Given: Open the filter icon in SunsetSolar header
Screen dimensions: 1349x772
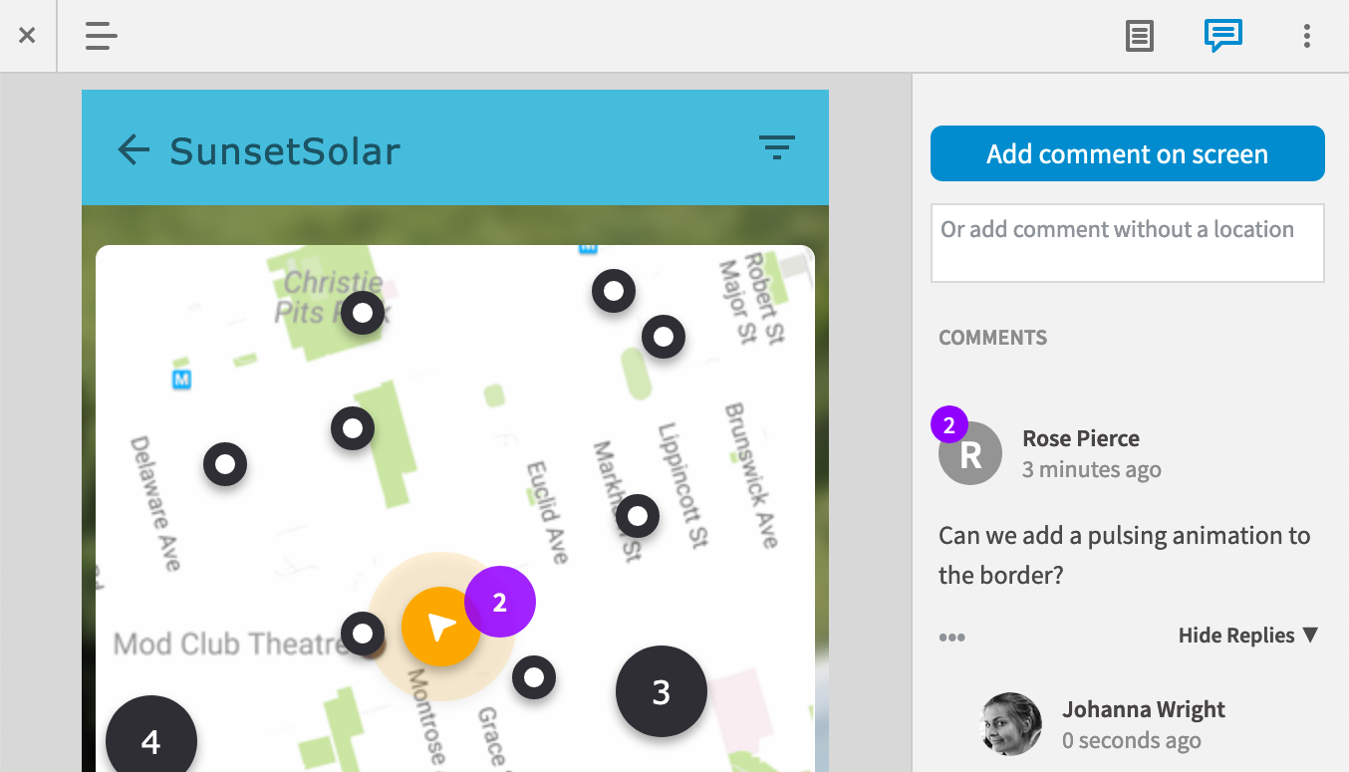Looking at the screenshot, I should pos(777,147).
